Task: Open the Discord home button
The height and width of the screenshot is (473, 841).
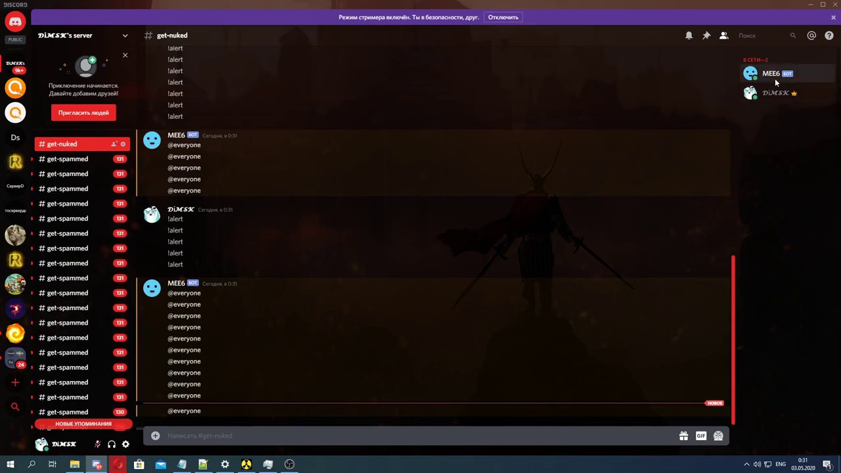Action: (15, 22)
